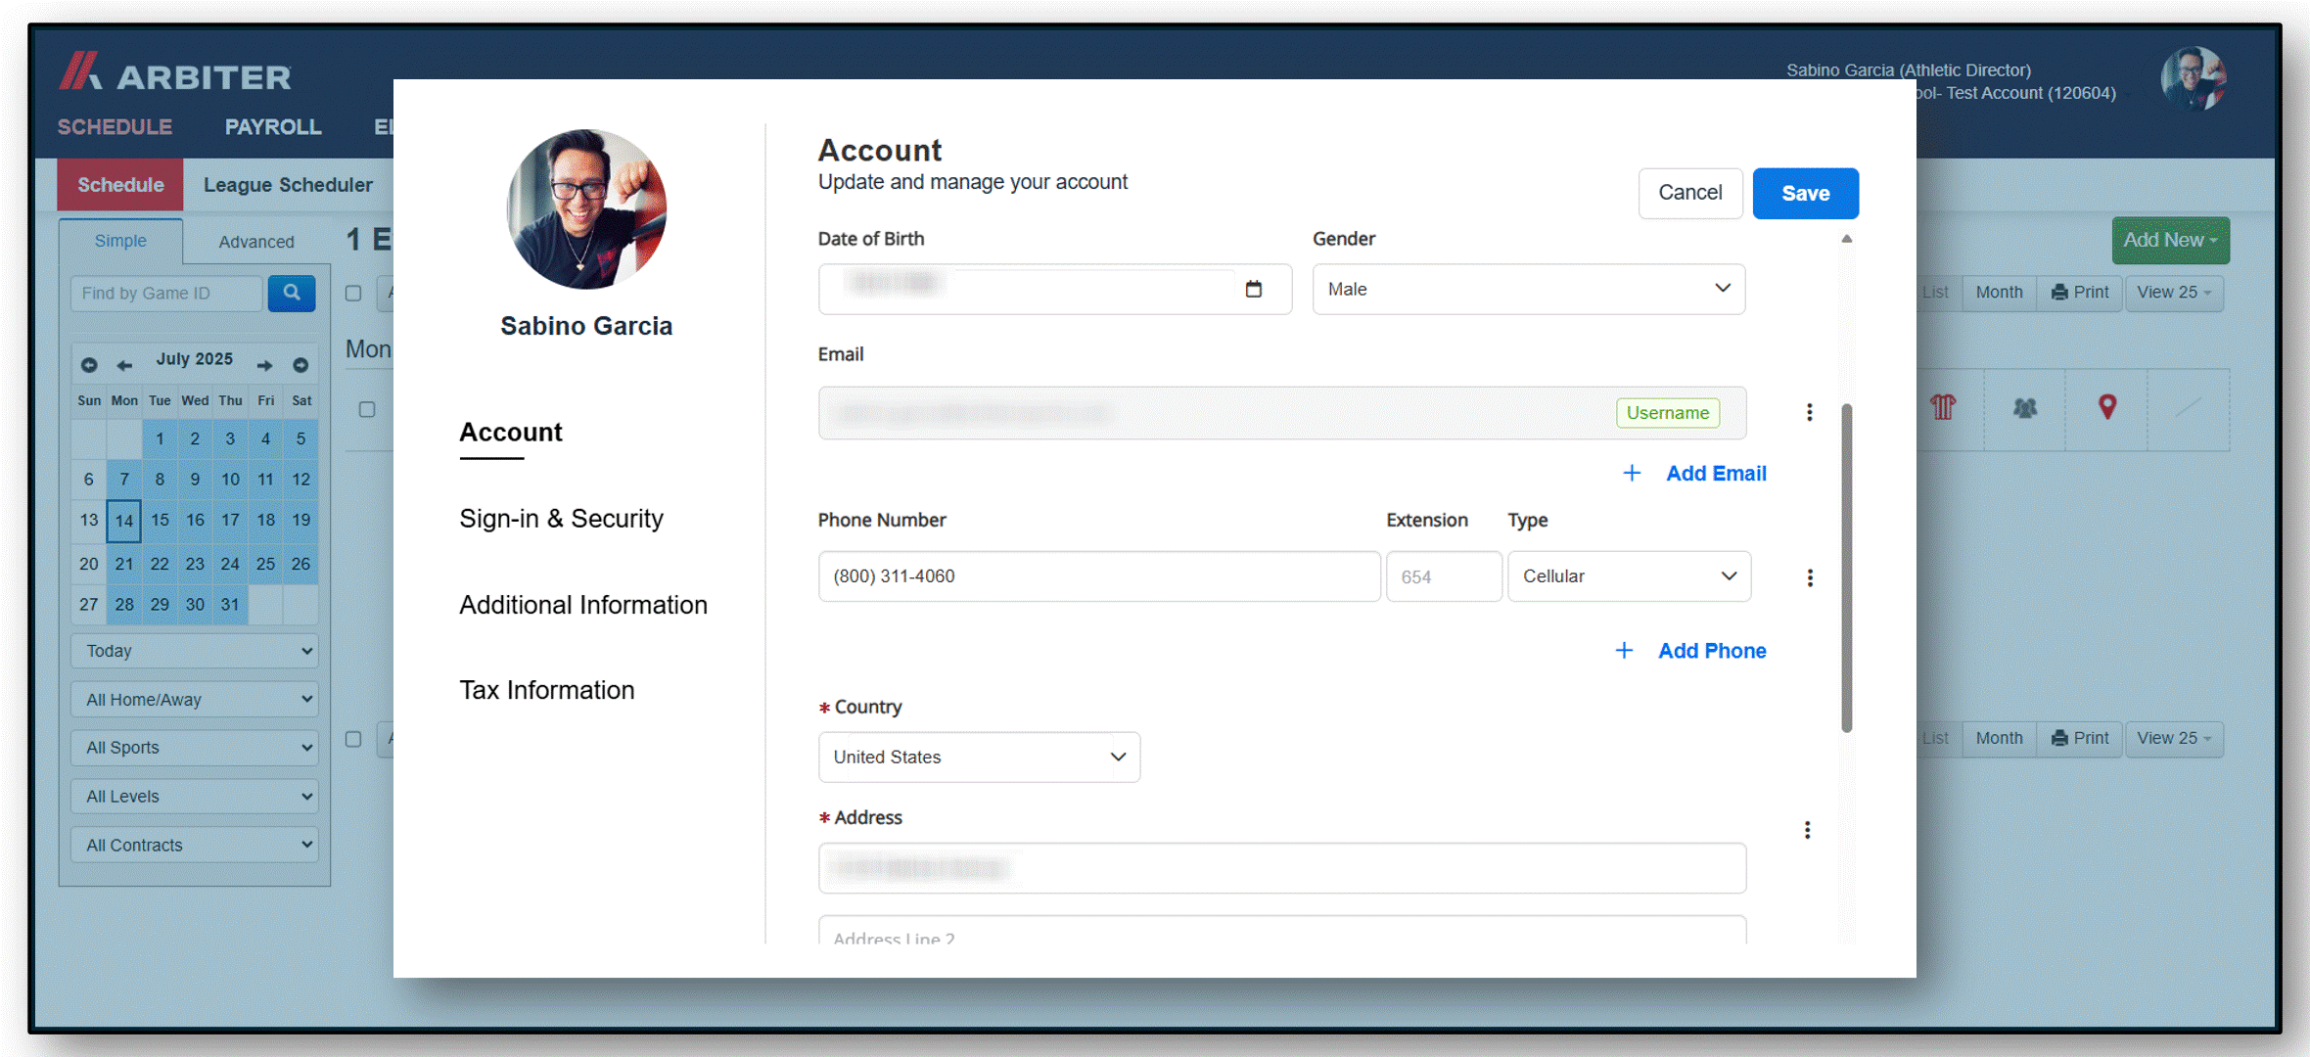
Task: Click the red map pin location icon
Action: [x=2107, y=407]
